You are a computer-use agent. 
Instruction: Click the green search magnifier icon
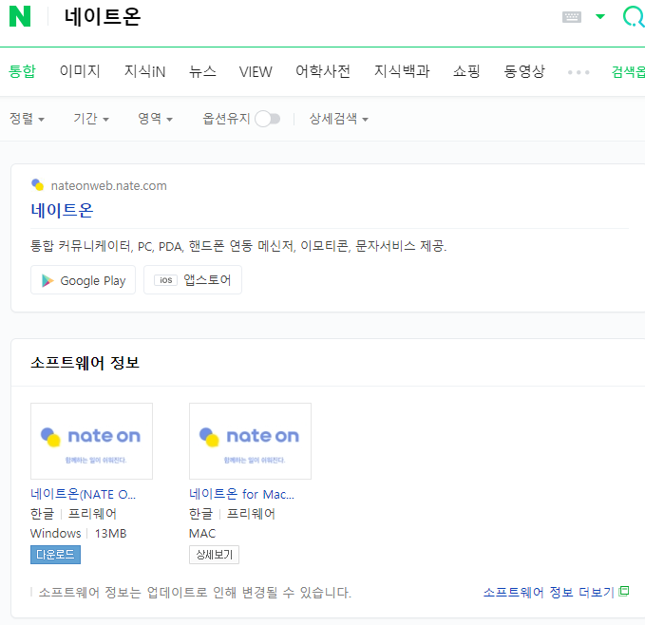(634, 17)
